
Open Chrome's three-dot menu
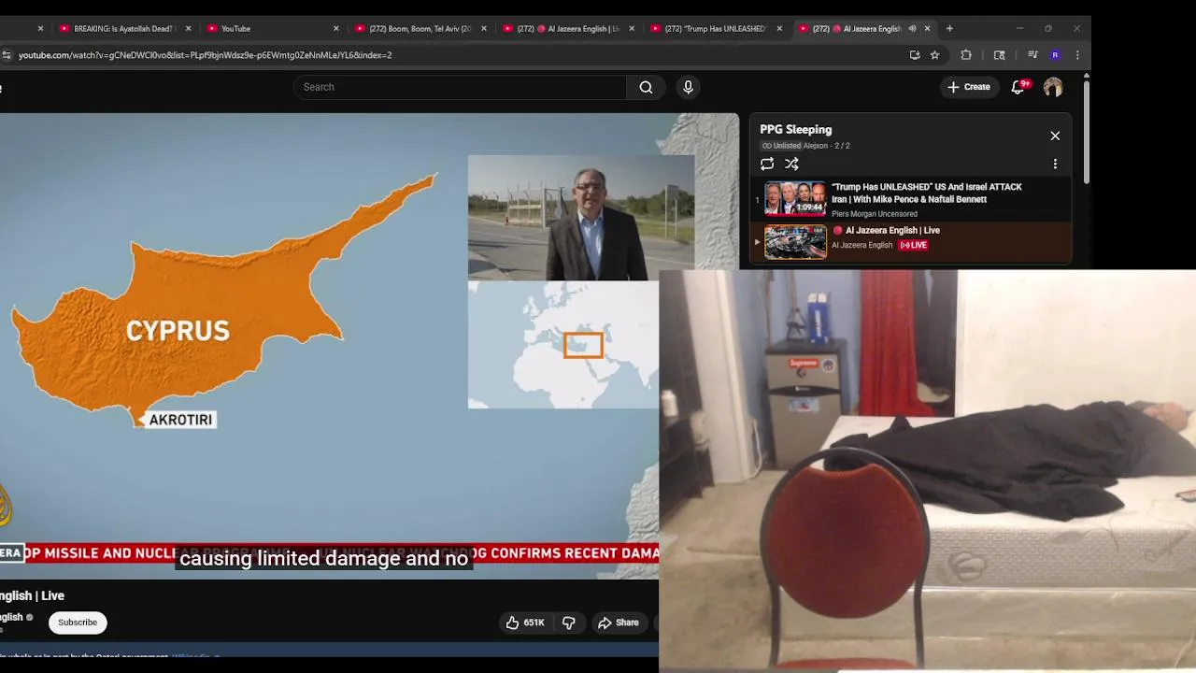click(1077, 55)
